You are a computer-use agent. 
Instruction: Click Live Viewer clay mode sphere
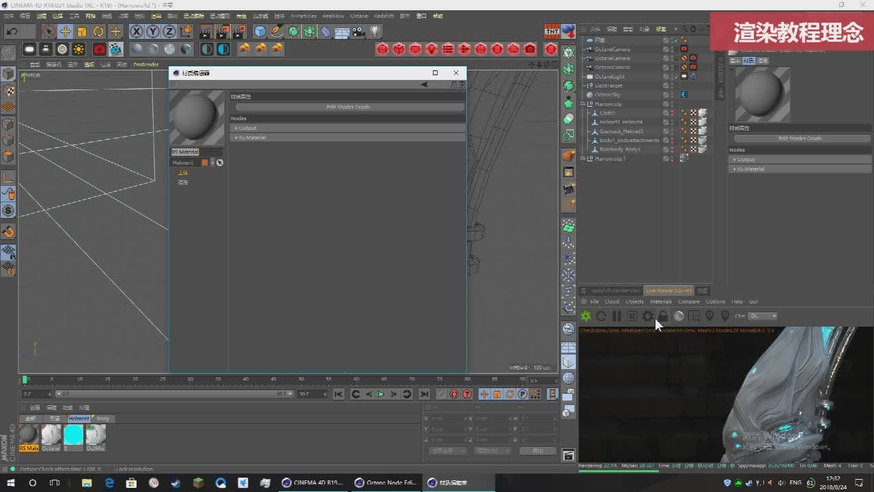point(679,316)
